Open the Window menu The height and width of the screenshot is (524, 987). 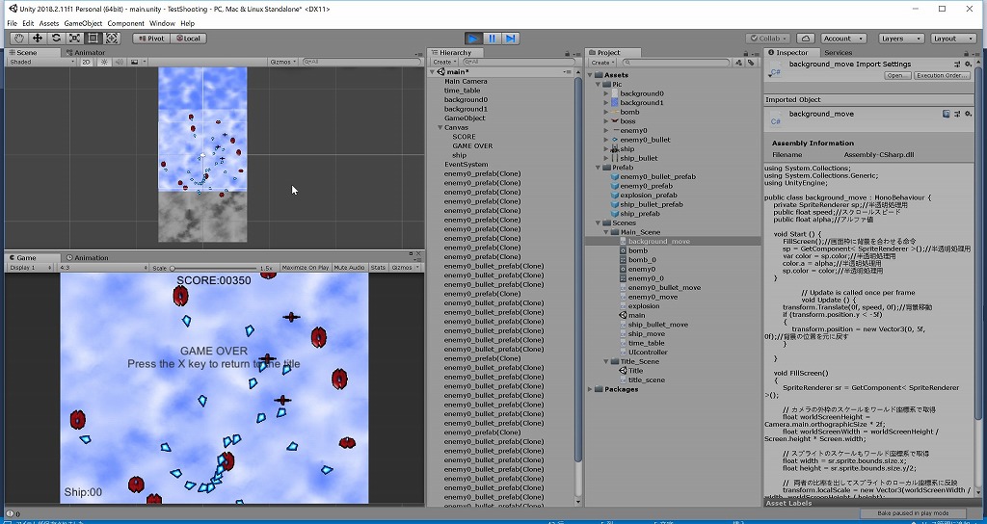[x=162, y=23]
